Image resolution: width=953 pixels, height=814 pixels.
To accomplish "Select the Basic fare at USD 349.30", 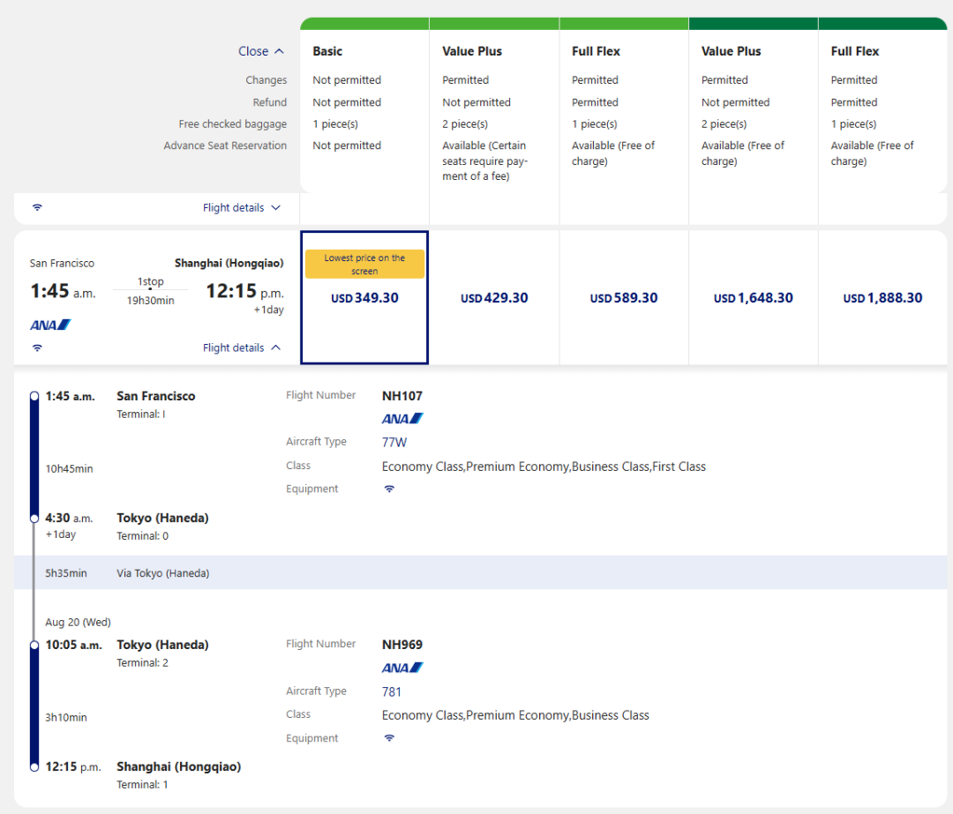I will tap(364, 298).
